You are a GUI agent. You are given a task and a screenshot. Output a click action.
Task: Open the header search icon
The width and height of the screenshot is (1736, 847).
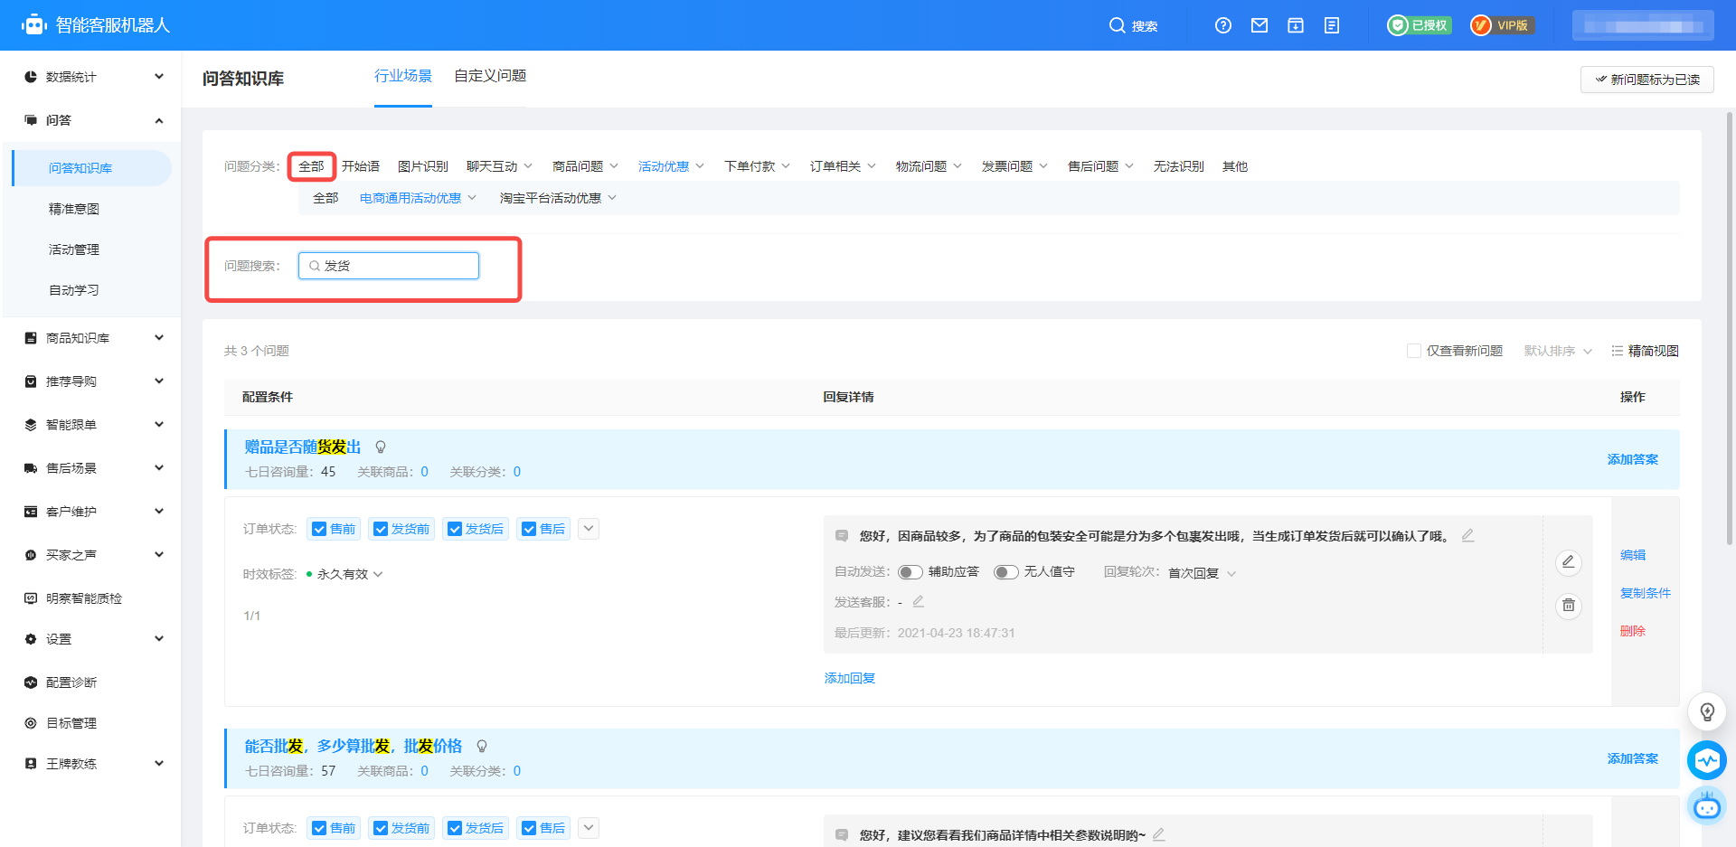click(1117, 25)
